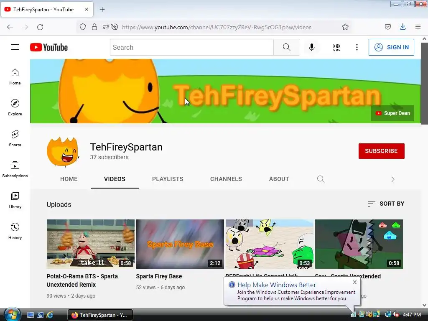Focus the YouTube Search field
The width and height of the screenshot is (428, 321).
tap(191, 47)
